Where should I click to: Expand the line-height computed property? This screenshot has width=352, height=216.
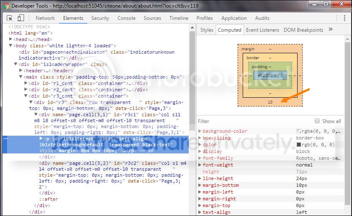(200, 178)
